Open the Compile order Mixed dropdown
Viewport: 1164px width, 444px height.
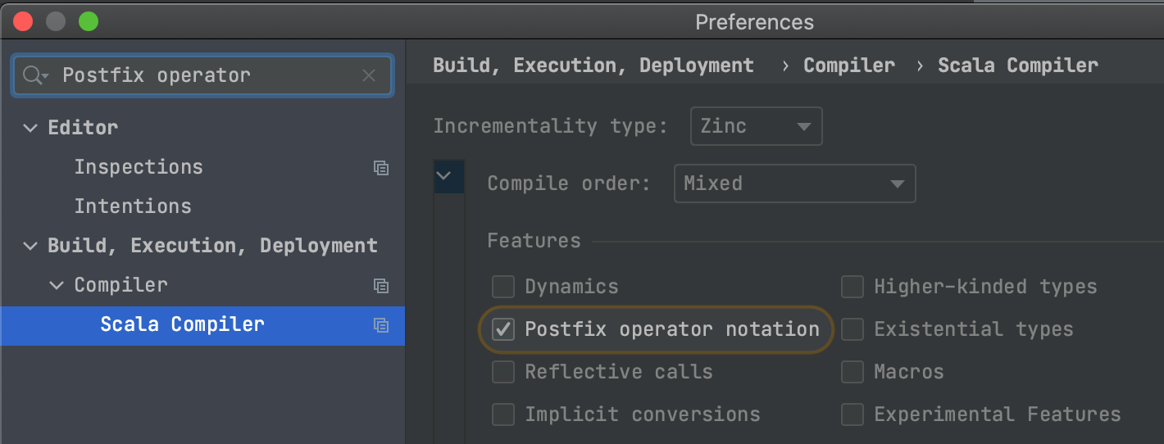click(794, 183)
